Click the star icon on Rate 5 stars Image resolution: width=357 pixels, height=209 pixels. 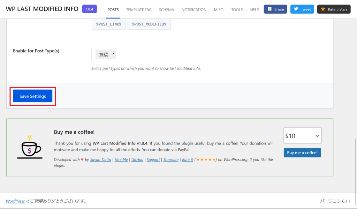coord(323,9)
